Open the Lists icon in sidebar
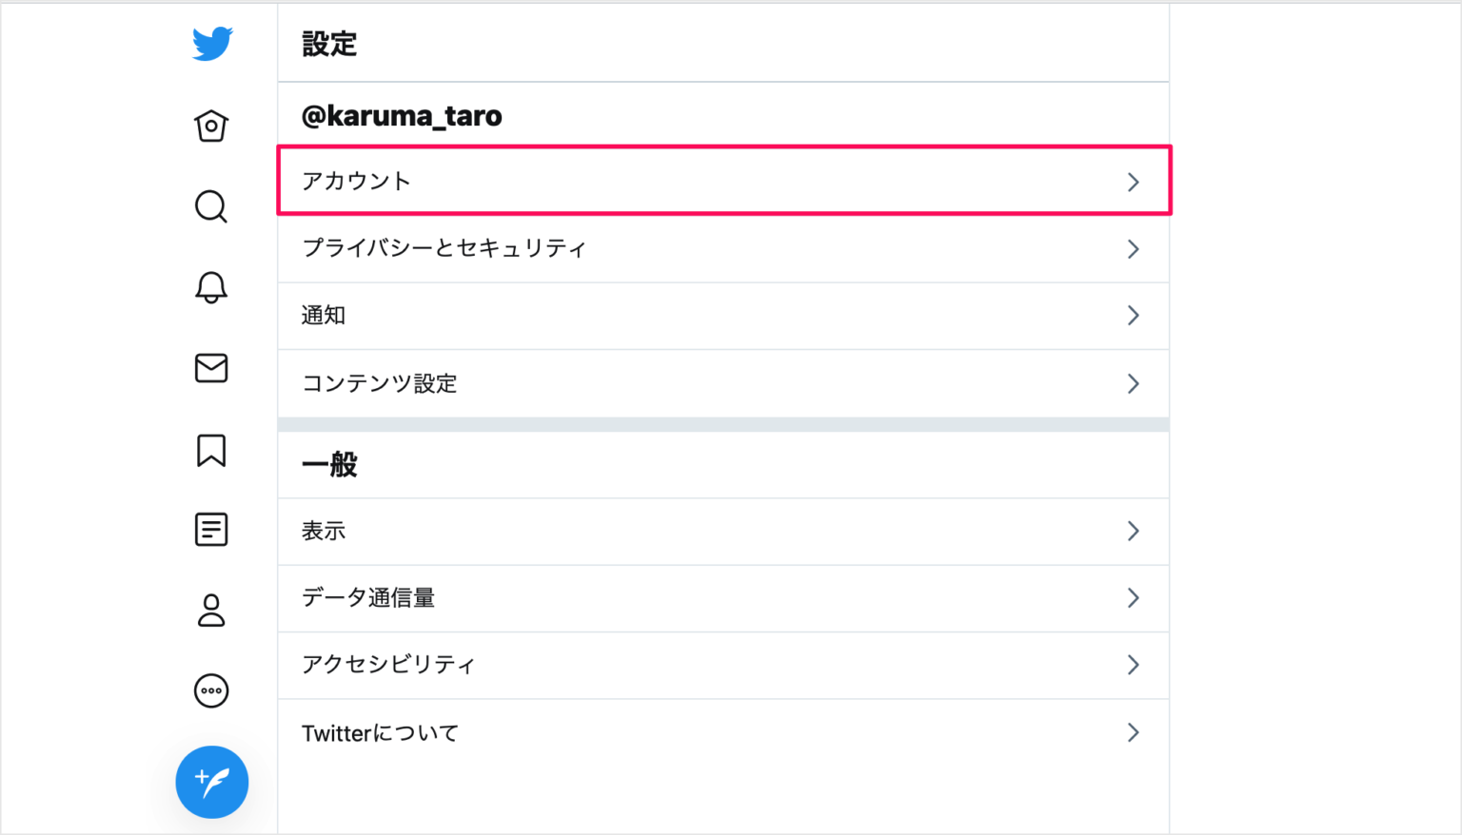The image size is (1462, 835). point(210,530)
